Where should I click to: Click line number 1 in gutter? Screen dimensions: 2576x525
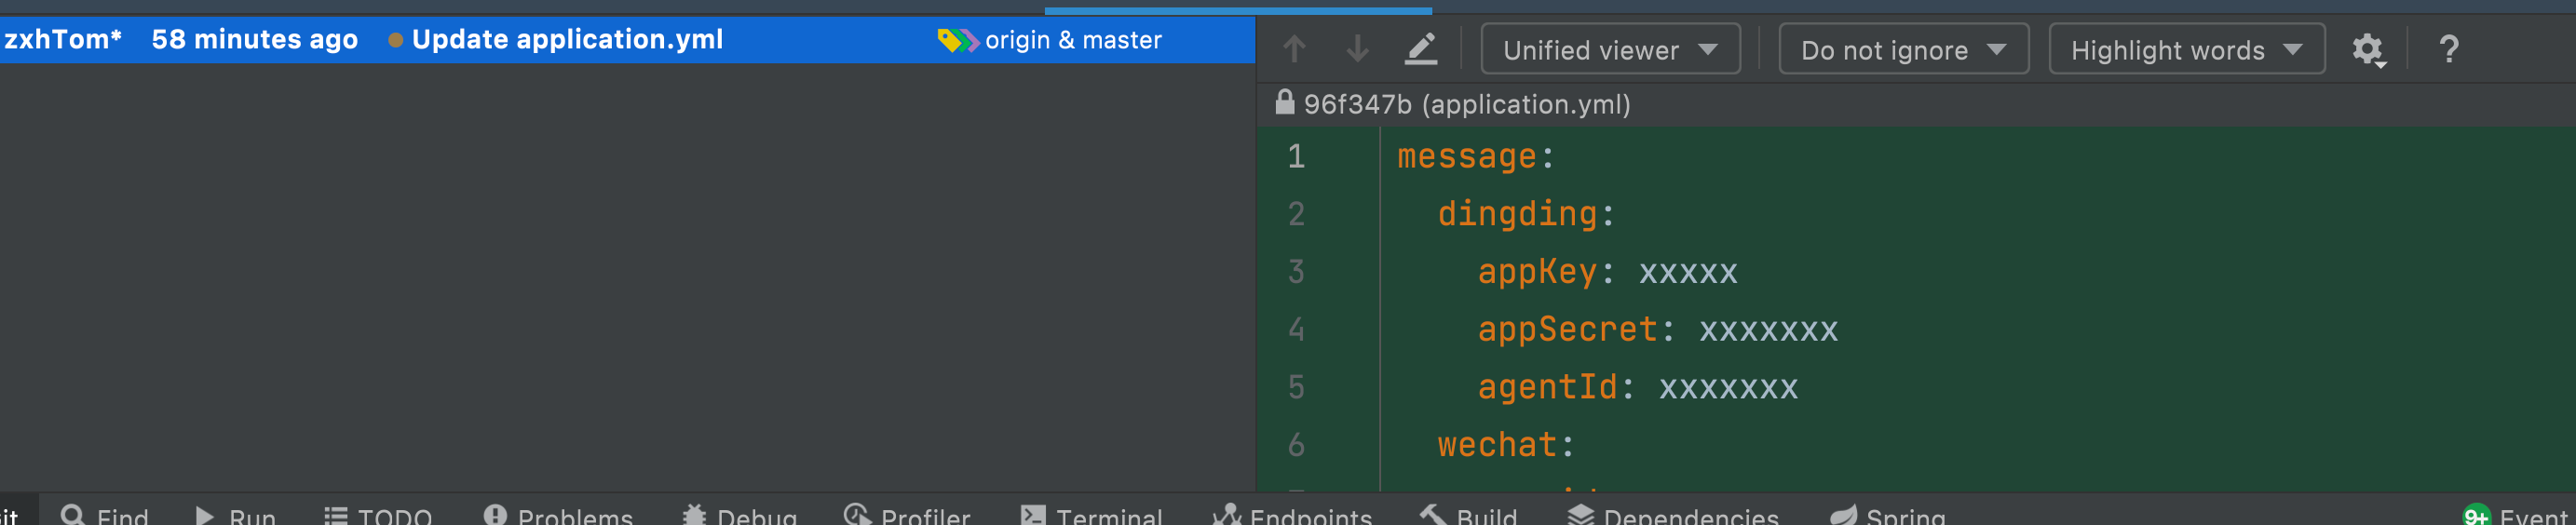1296,156
